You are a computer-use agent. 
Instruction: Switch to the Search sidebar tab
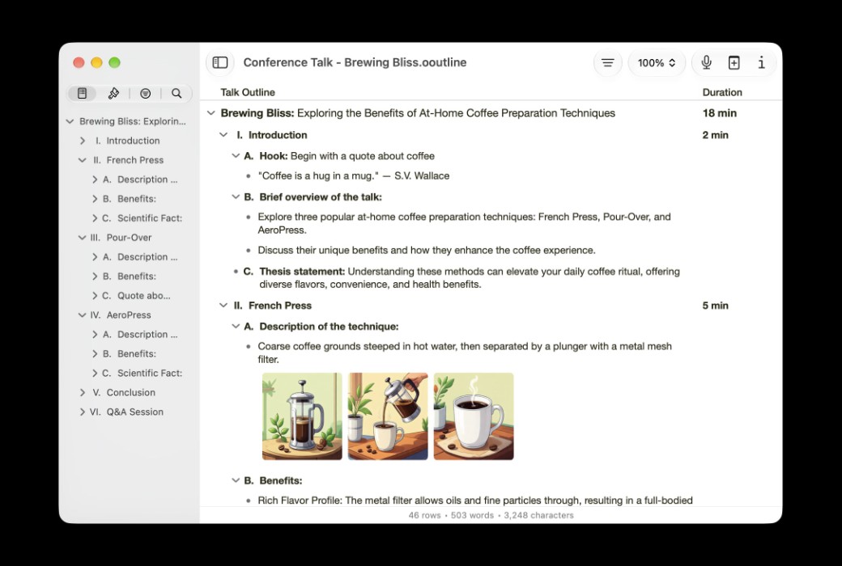point(176,93)
